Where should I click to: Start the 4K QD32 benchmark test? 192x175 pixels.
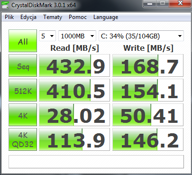pyautogui.click(x=23, y=139)
